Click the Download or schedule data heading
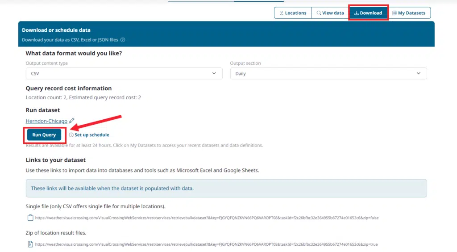The width and height of the screenshot is (457, 252). click(x=56, y=30)
